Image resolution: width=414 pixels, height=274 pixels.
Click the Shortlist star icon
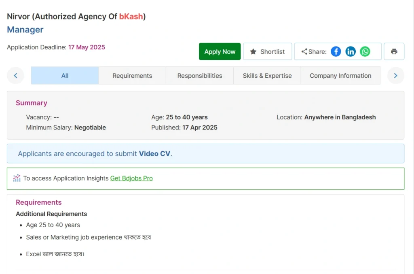tap(253, 51)
